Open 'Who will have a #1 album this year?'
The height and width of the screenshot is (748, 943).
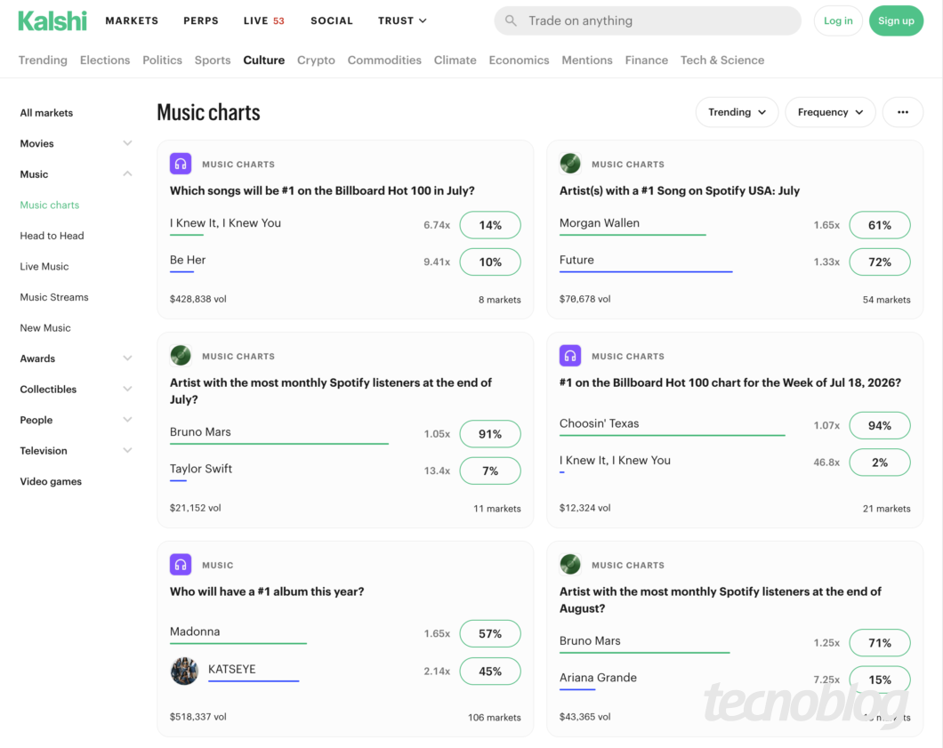click(x=267, y=591)
